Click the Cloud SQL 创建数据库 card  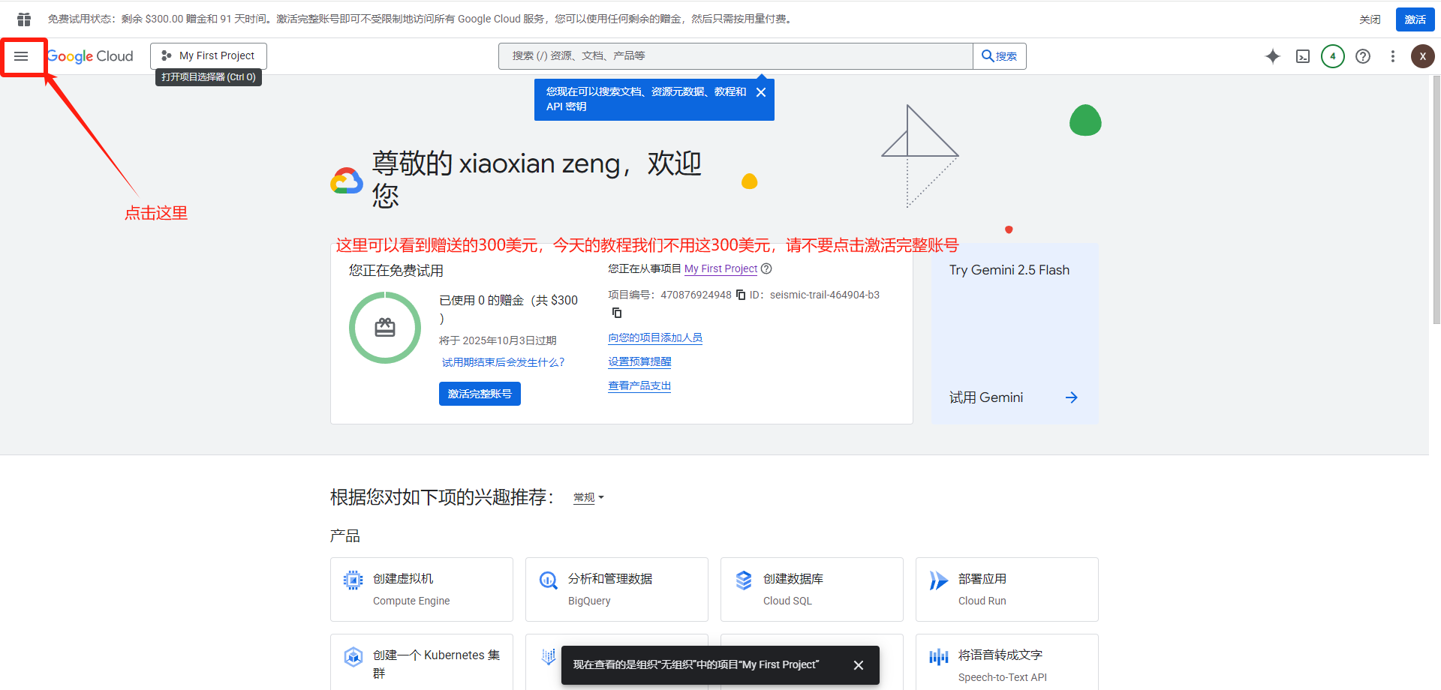[812, 589]
